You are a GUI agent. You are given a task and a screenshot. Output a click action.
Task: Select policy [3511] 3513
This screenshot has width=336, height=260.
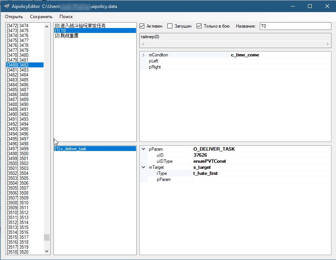[25, 218]
